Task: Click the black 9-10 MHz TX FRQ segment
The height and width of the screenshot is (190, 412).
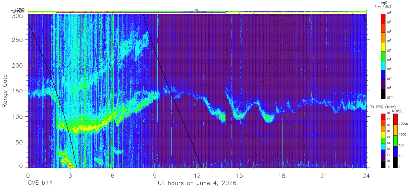Action: point(383,164)
